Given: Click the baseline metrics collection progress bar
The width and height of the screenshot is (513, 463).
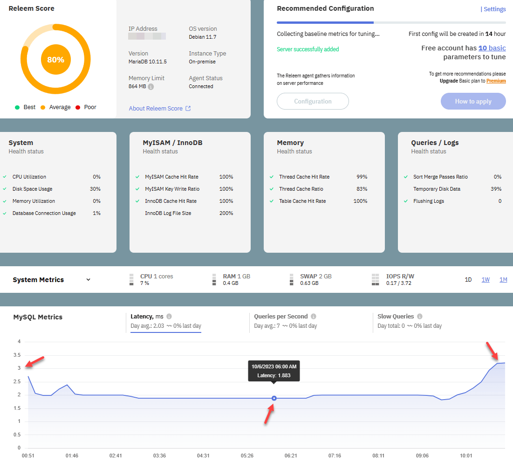Looking at the screenshot, I should (x=391, y=22).
